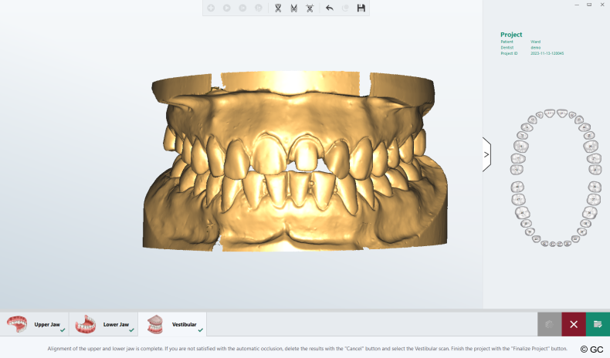Click the third scissors tool in toolbar
The image size is (610, 358).
pyautogui.click(x=310, y=8)
